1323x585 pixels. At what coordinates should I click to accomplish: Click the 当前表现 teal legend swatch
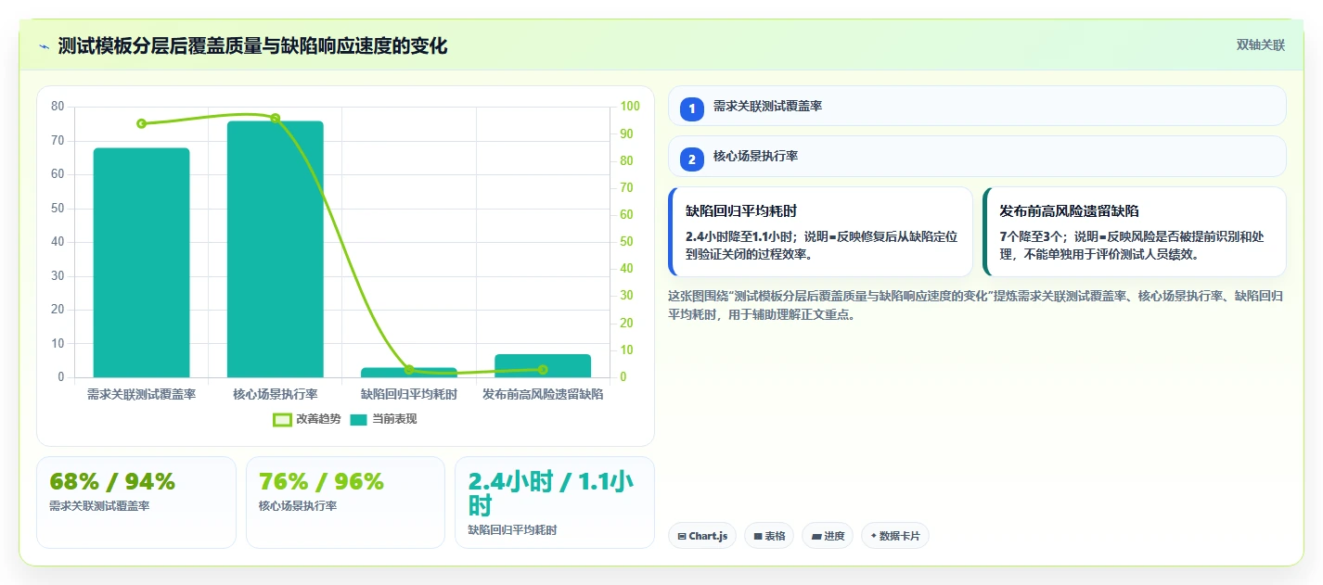click(359, 420)
